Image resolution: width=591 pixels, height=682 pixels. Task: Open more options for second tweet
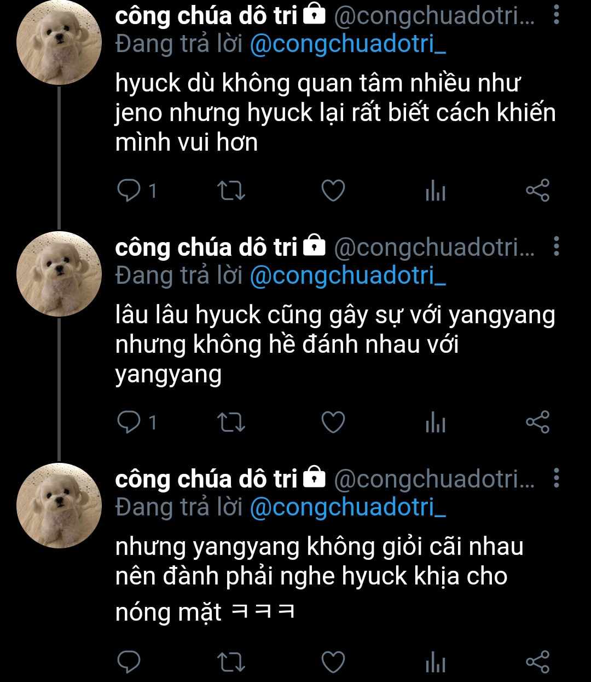[x=556, y=247]
